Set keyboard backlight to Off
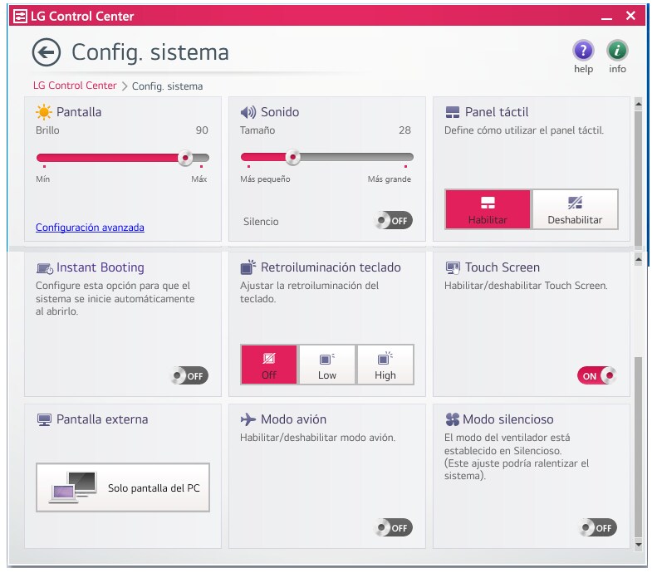 click(x=268, y=365)
